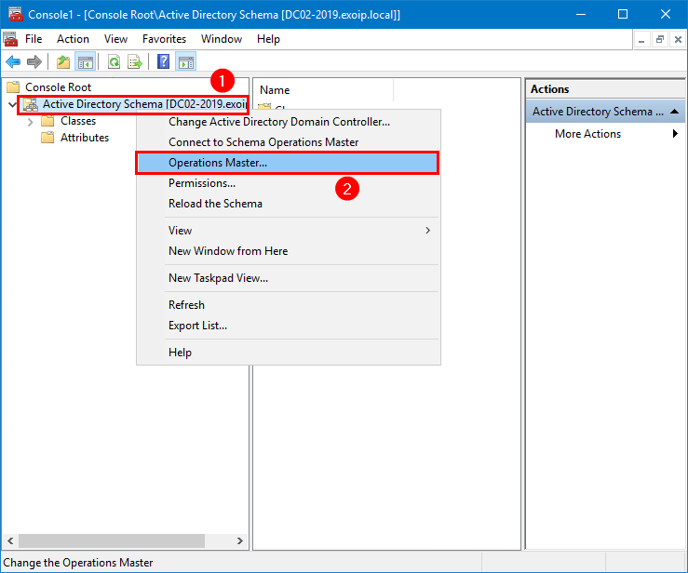688x573 pixels.
Task: Select Permissions... in context menu
Action: [x=288, y=183]
